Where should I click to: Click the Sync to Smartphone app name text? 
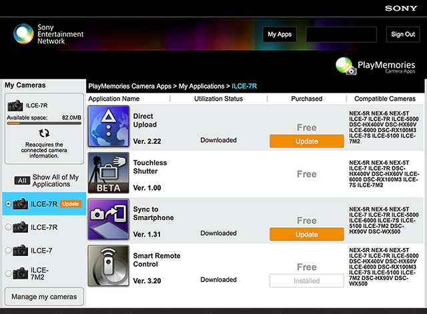(x=153, y=213)
